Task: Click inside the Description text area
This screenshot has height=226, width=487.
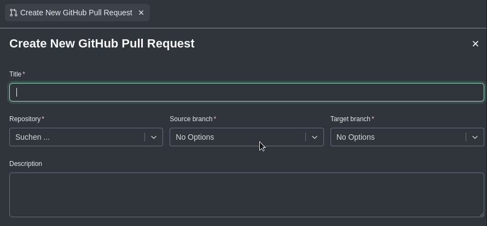Action: tap(247, 195)
